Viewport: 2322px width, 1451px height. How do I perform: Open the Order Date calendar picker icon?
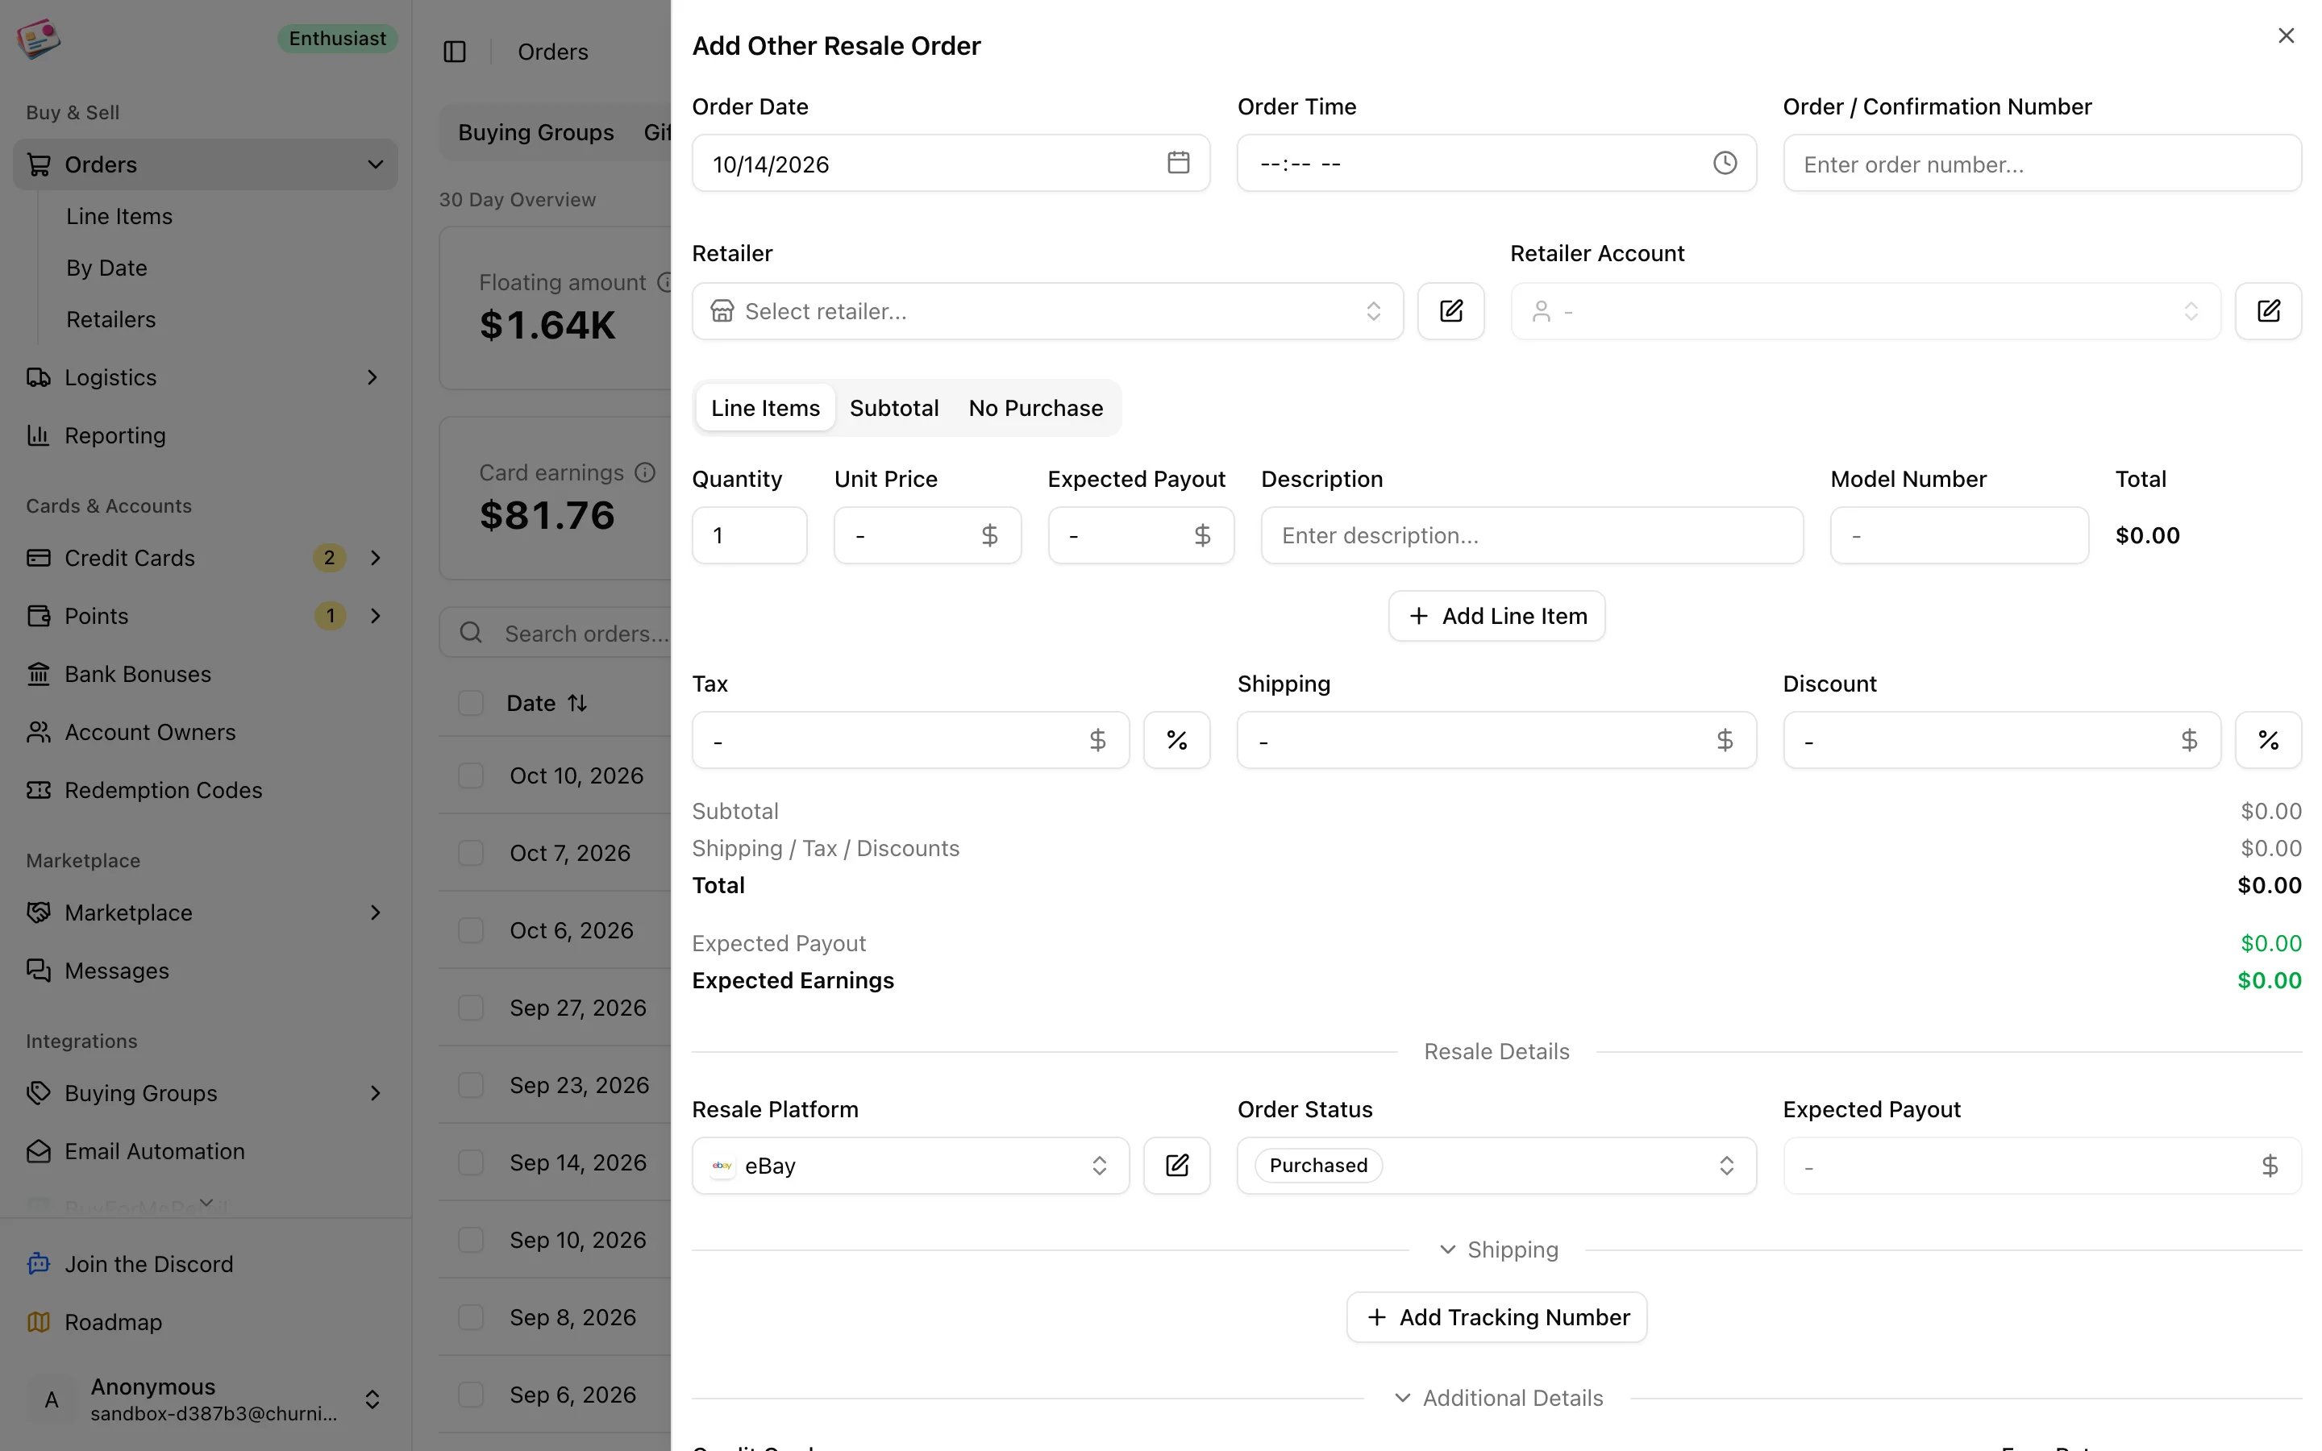coord(1178,163)
